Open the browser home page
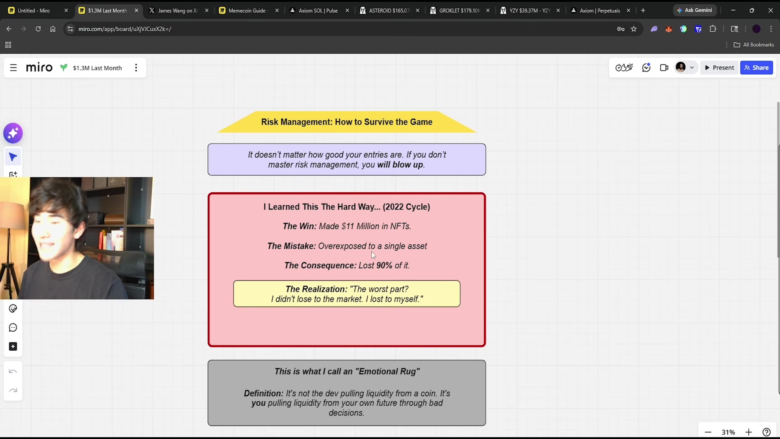This screenshot has width=780, height=439. [53, 29]
